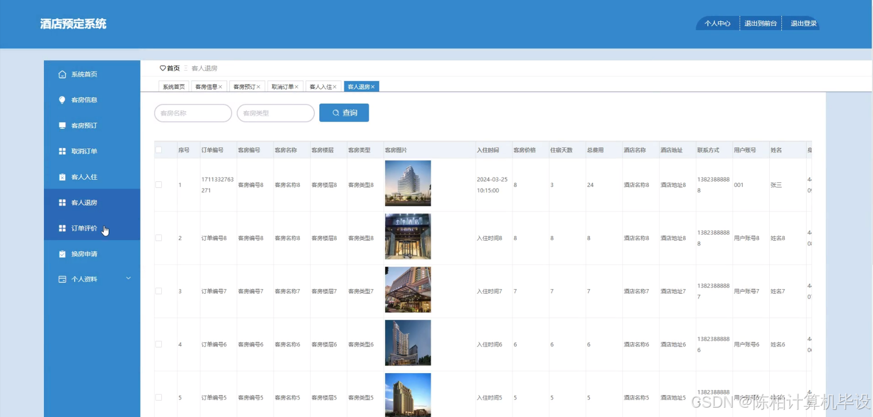Toggle the select-all checkbox in table header
The image size is (873, 417).
tap(159, 150)
